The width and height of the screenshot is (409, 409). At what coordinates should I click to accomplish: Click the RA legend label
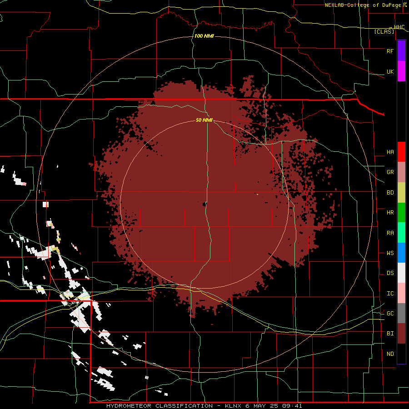pos(390,233)
